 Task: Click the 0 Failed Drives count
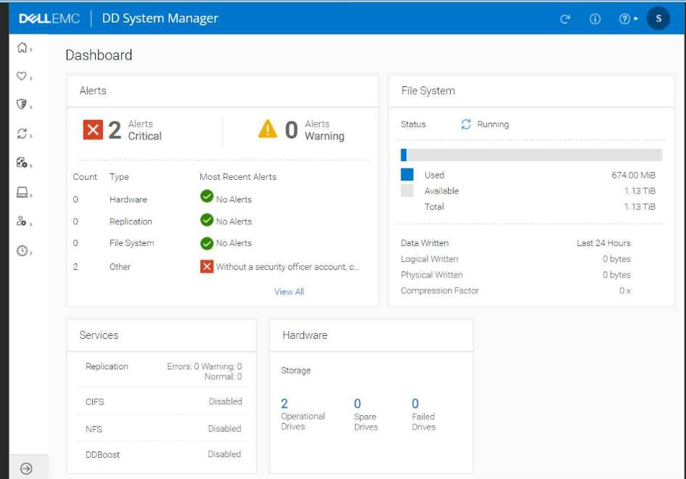pos(415,404)
